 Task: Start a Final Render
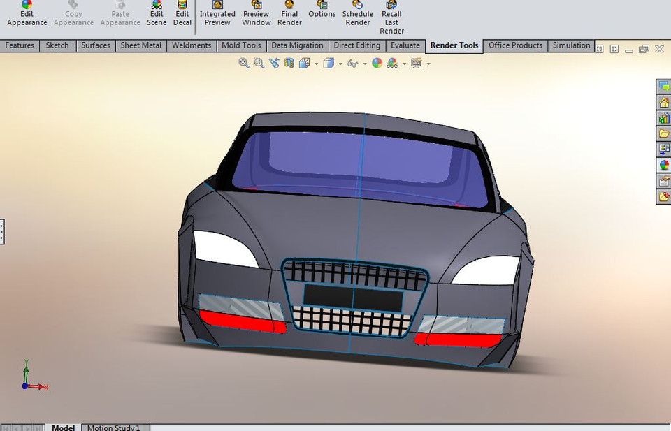tap(289, 14)
